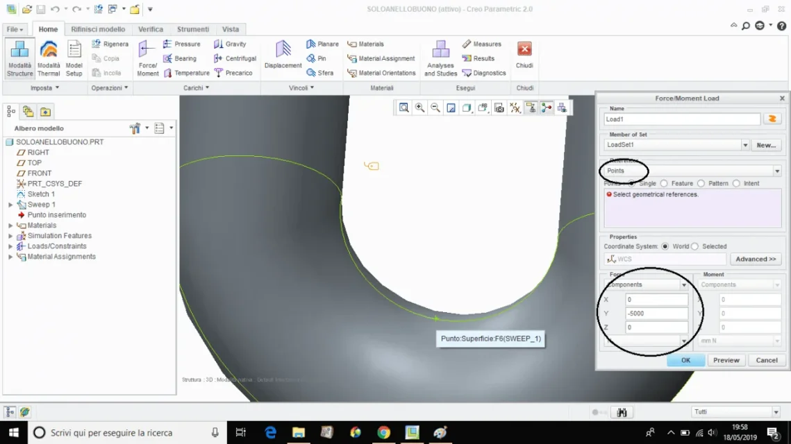This screenshot has height=444, width=791.
Task: Expand the Sweep 1 tree node
Action: click(x=10, y=205)
